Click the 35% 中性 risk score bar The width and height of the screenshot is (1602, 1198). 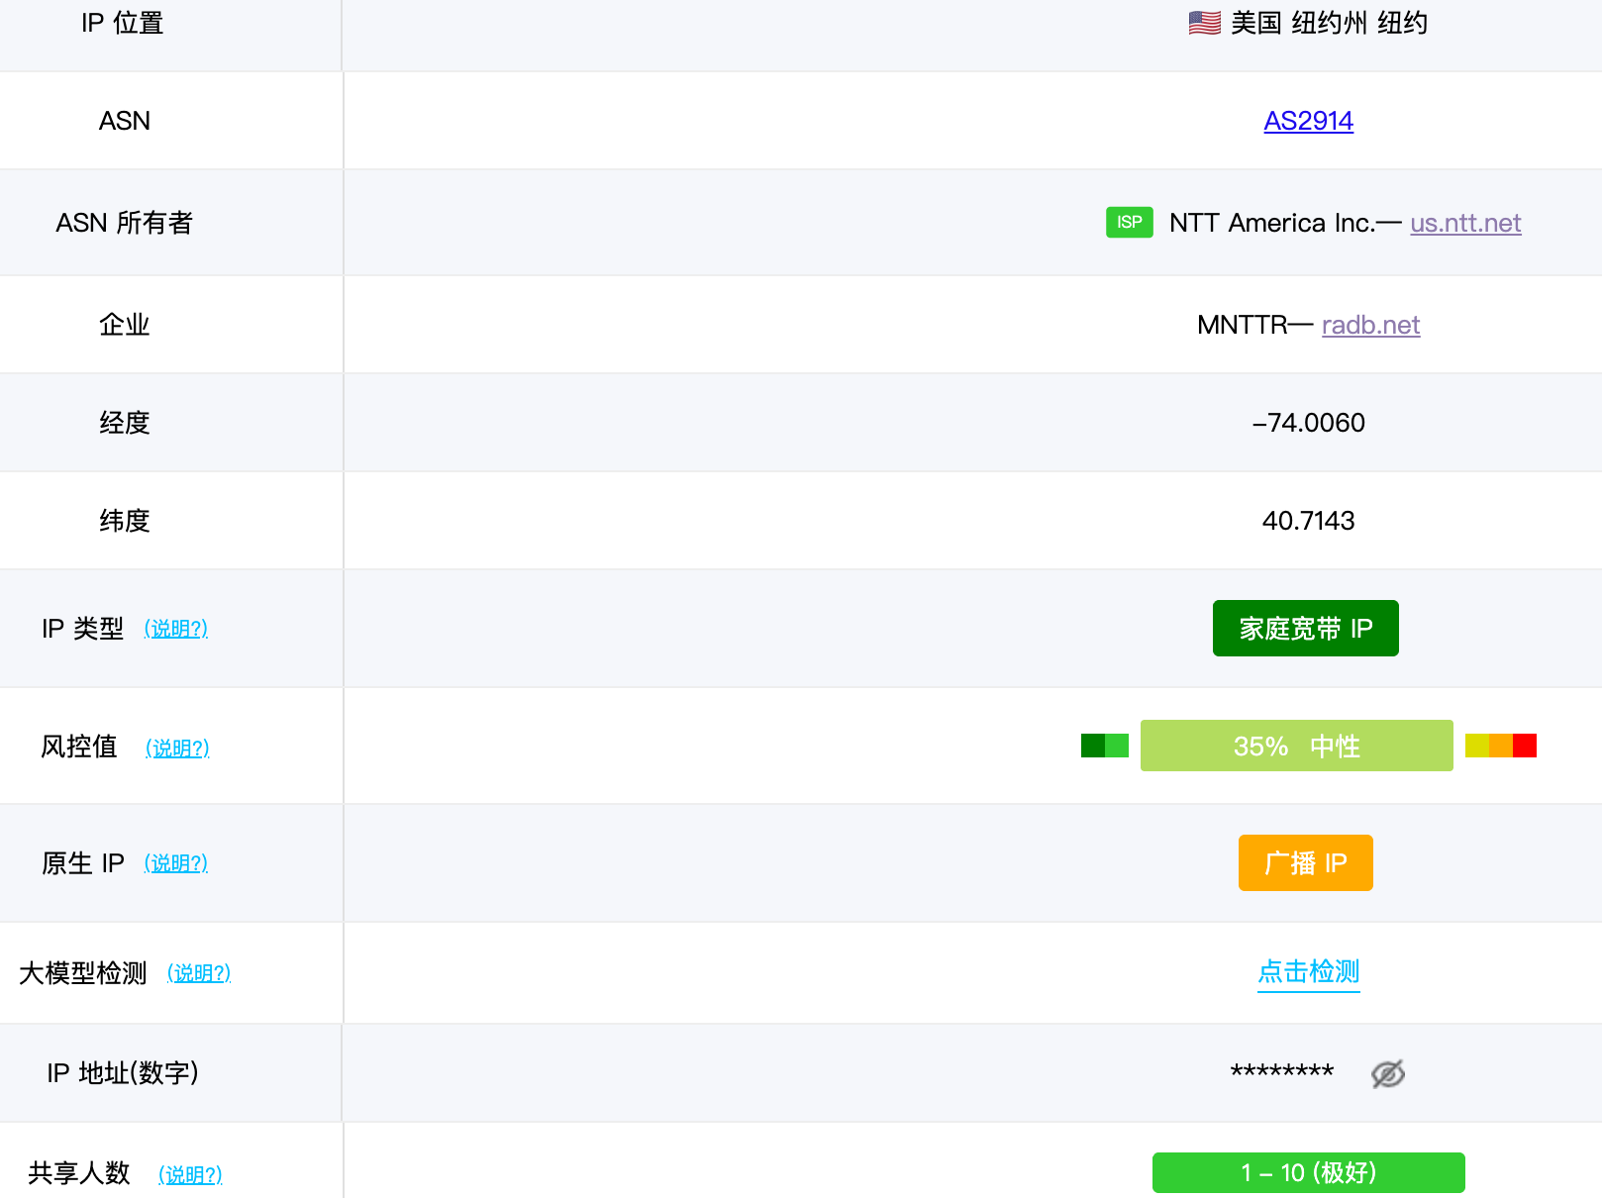[x=1296, y=746]
